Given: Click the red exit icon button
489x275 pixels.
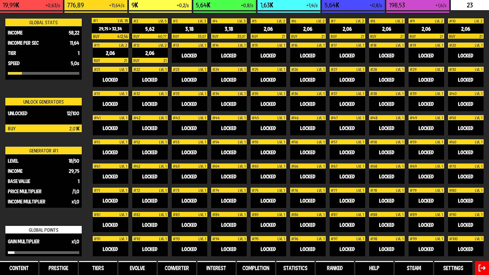Looking at the screenshot, I should (482, 268).
